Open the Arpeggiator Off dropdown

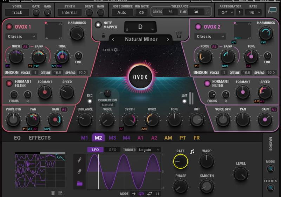[x=225, y=12]
